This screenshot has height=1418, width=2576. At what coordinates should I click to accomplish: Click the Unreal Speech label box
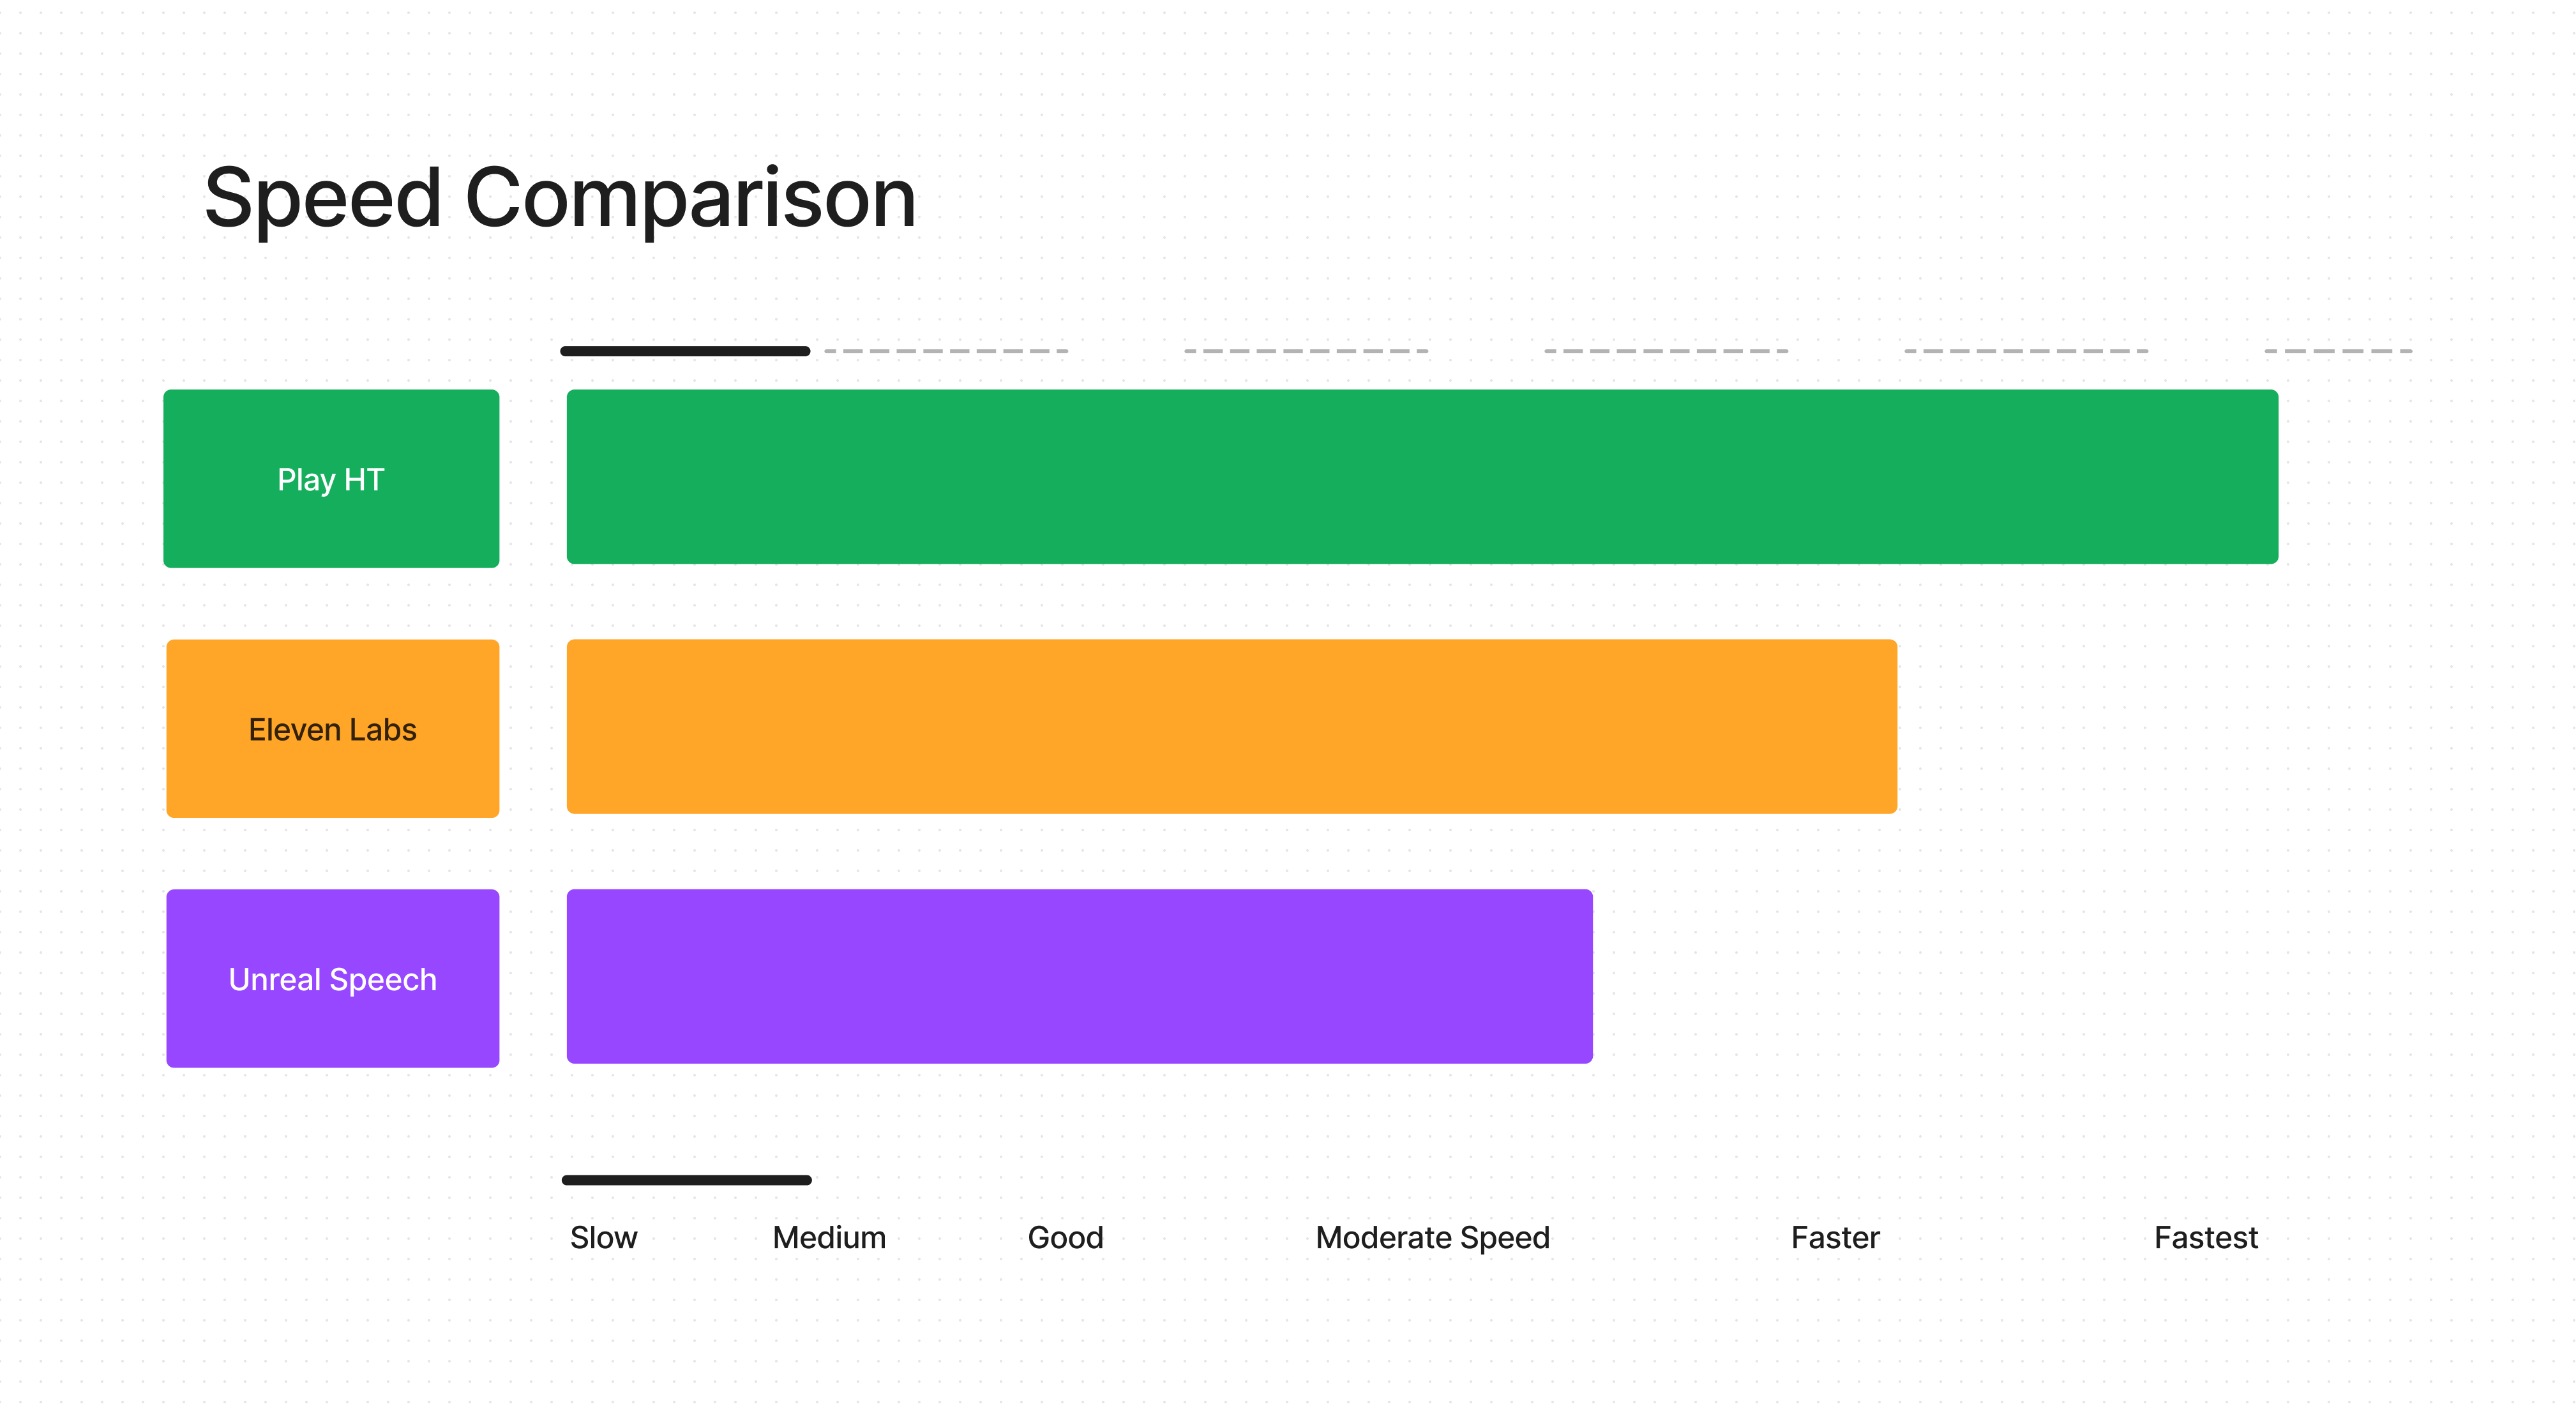(x=333, y=979)
